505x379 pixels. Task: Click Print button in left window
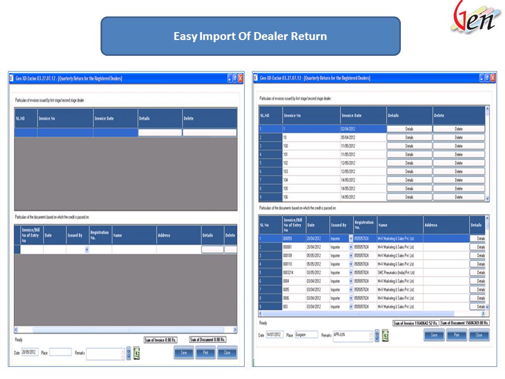click(206, 353)
